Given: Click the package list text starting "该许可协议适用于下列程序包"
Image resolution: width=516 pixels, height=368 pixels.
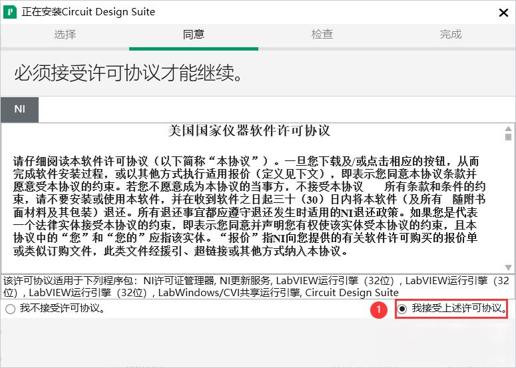Looking at the screenshot, I should pyautogui.click(x=256, y=286).
